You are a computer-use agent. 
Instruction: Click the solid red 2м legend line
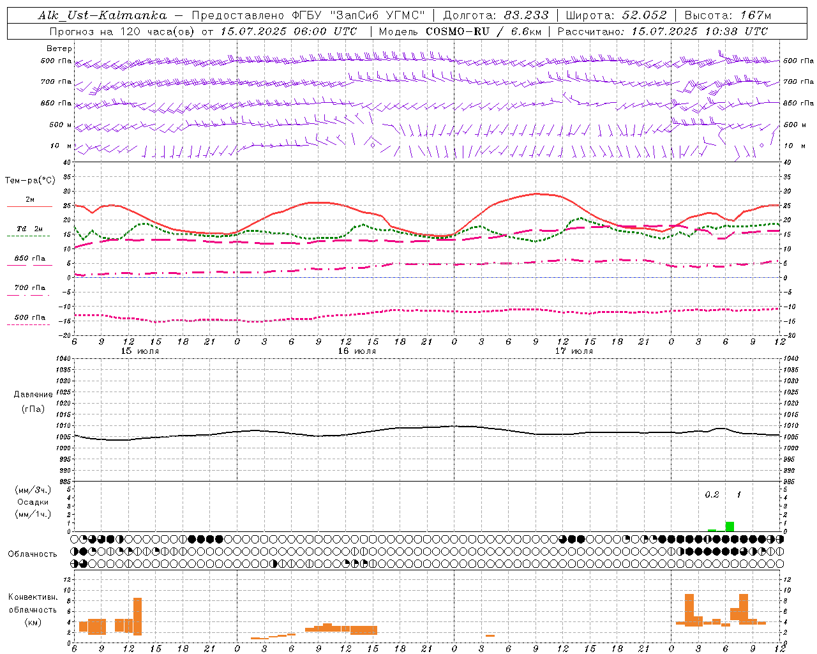coord(29,207)
